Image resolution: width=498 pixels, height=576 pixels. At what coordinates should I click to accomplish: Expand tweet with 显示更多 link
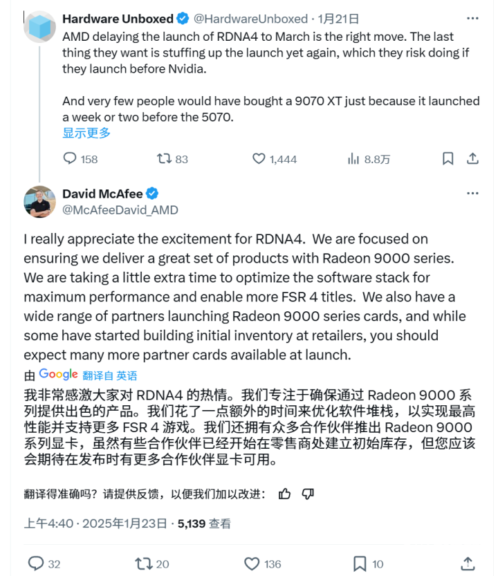(86, 133)
